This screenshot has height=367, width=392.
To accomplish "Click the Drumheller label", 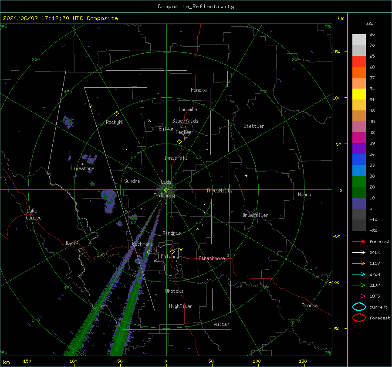I will (x=255, y=215).
